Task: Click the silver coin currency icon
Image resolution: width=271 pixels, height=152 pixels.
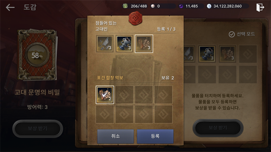Action: (209, 6)
